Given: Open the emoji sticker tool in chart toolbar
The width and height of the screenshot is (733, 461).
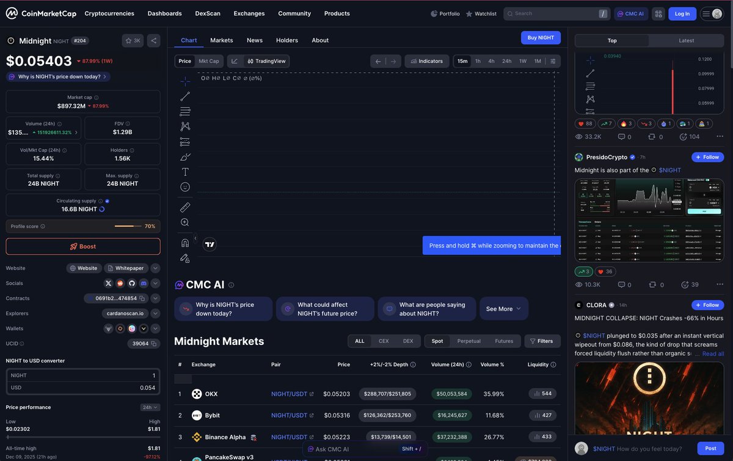Looking at the screenshot, I should coord(184,187).
